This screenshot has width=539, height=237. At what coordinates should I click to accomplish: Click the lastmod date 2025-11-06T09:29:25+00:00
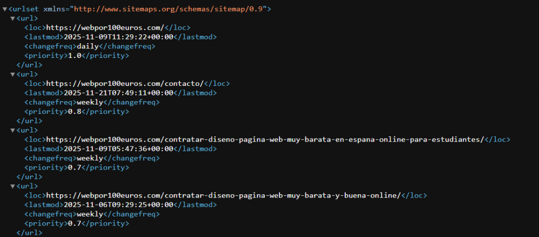tap(118, 204)
